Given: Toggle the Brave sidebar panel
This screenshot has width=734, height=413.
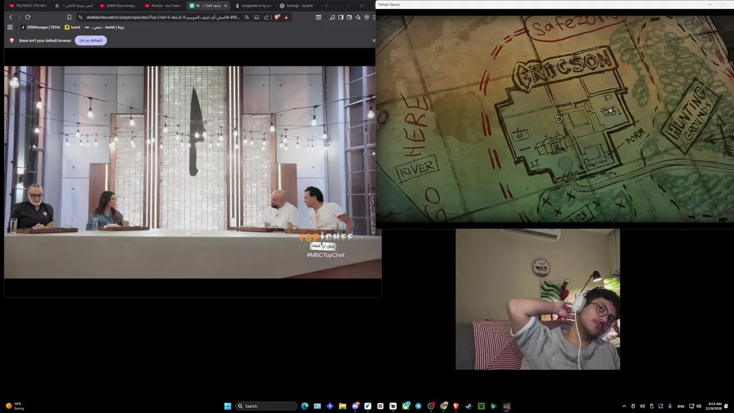Looking at the screenshot, I should pos(341,17).
